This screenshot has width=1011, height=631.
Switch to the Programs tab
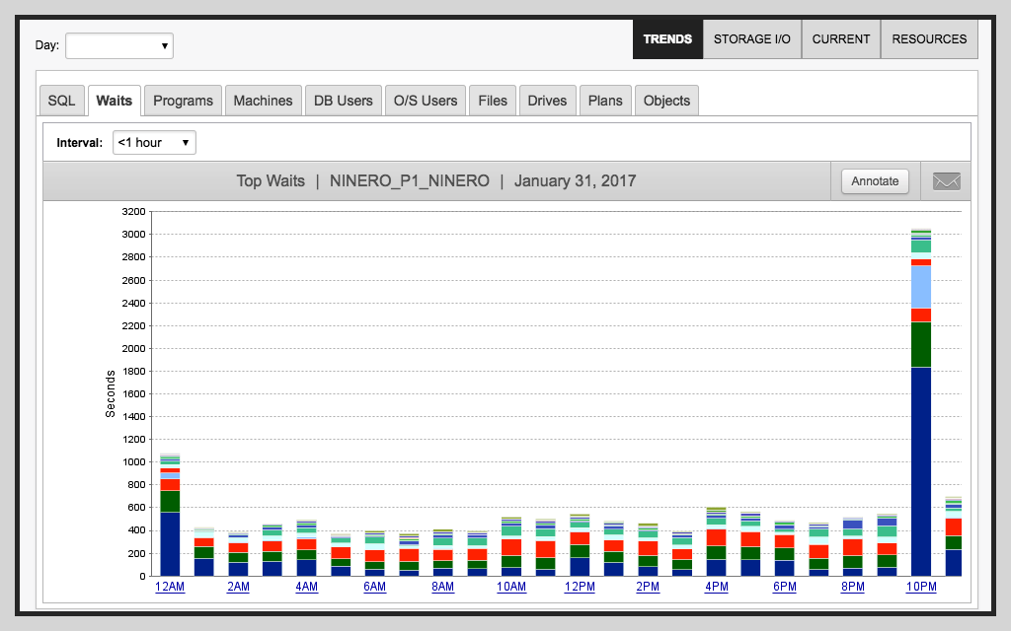pyautogui.click(x=182, y=100)
